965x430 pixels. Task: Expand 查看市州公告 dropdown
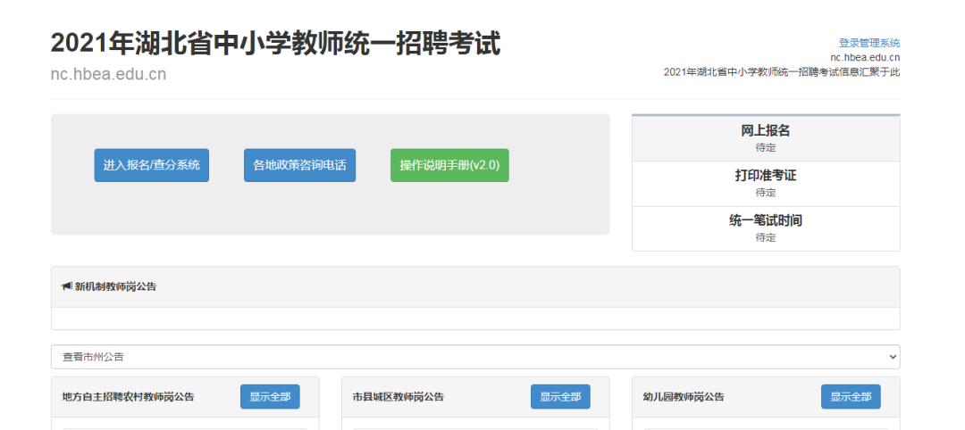pyautogui.click(x=475, y=357)
